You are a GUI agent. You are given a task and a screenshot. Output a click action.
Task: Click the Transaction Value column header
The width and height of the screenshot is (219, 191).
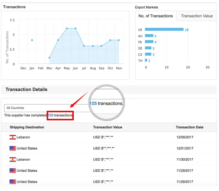[107, 127]
